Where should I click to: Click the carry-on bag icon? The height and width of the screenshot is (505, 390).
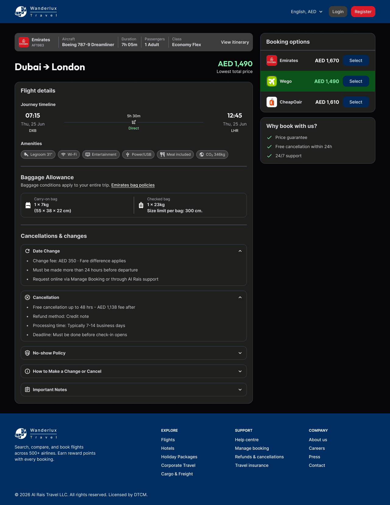[28, 205]
